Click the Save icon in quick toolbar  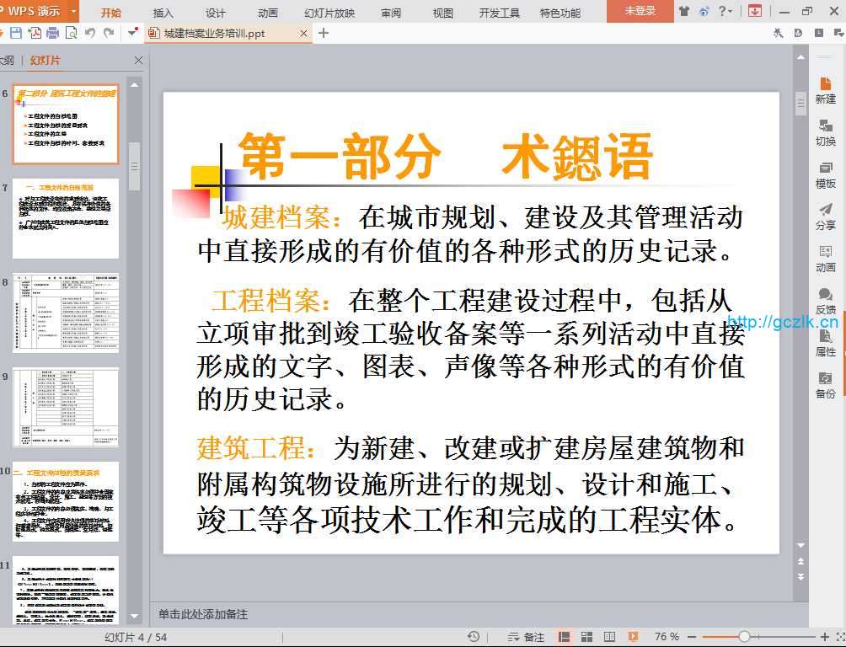16,33
